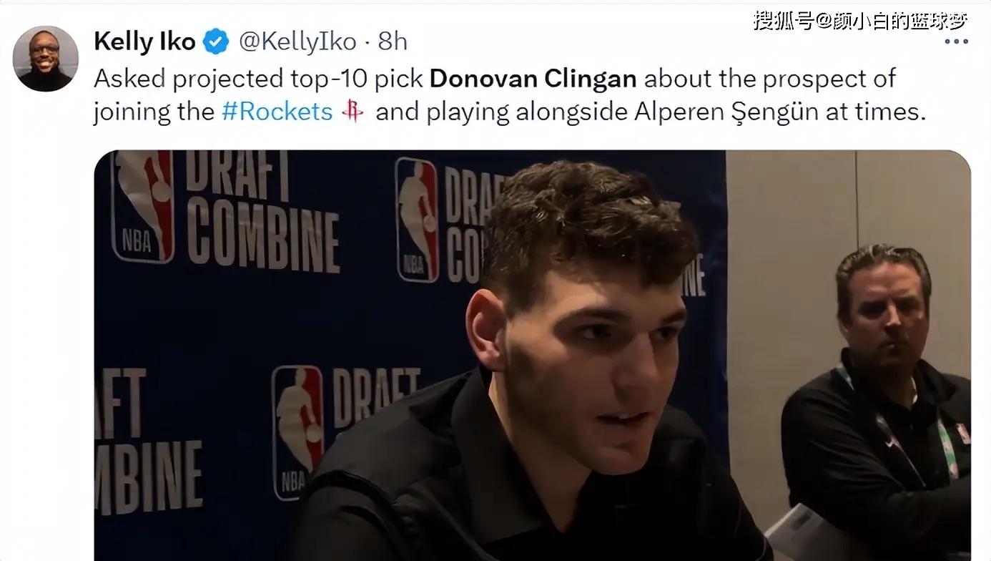Image resolution: width=991 pixels, height=561 pixels.
Task: Open the @KellyIko handle
Action: coord(297,42)
